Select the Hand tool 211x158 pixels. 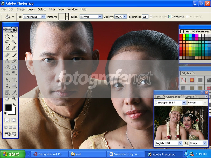[7, 98]
